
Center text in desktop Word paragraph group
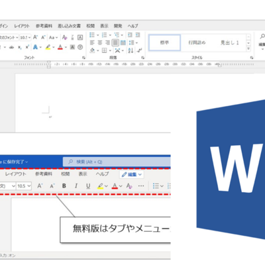[x=100, y=42]
